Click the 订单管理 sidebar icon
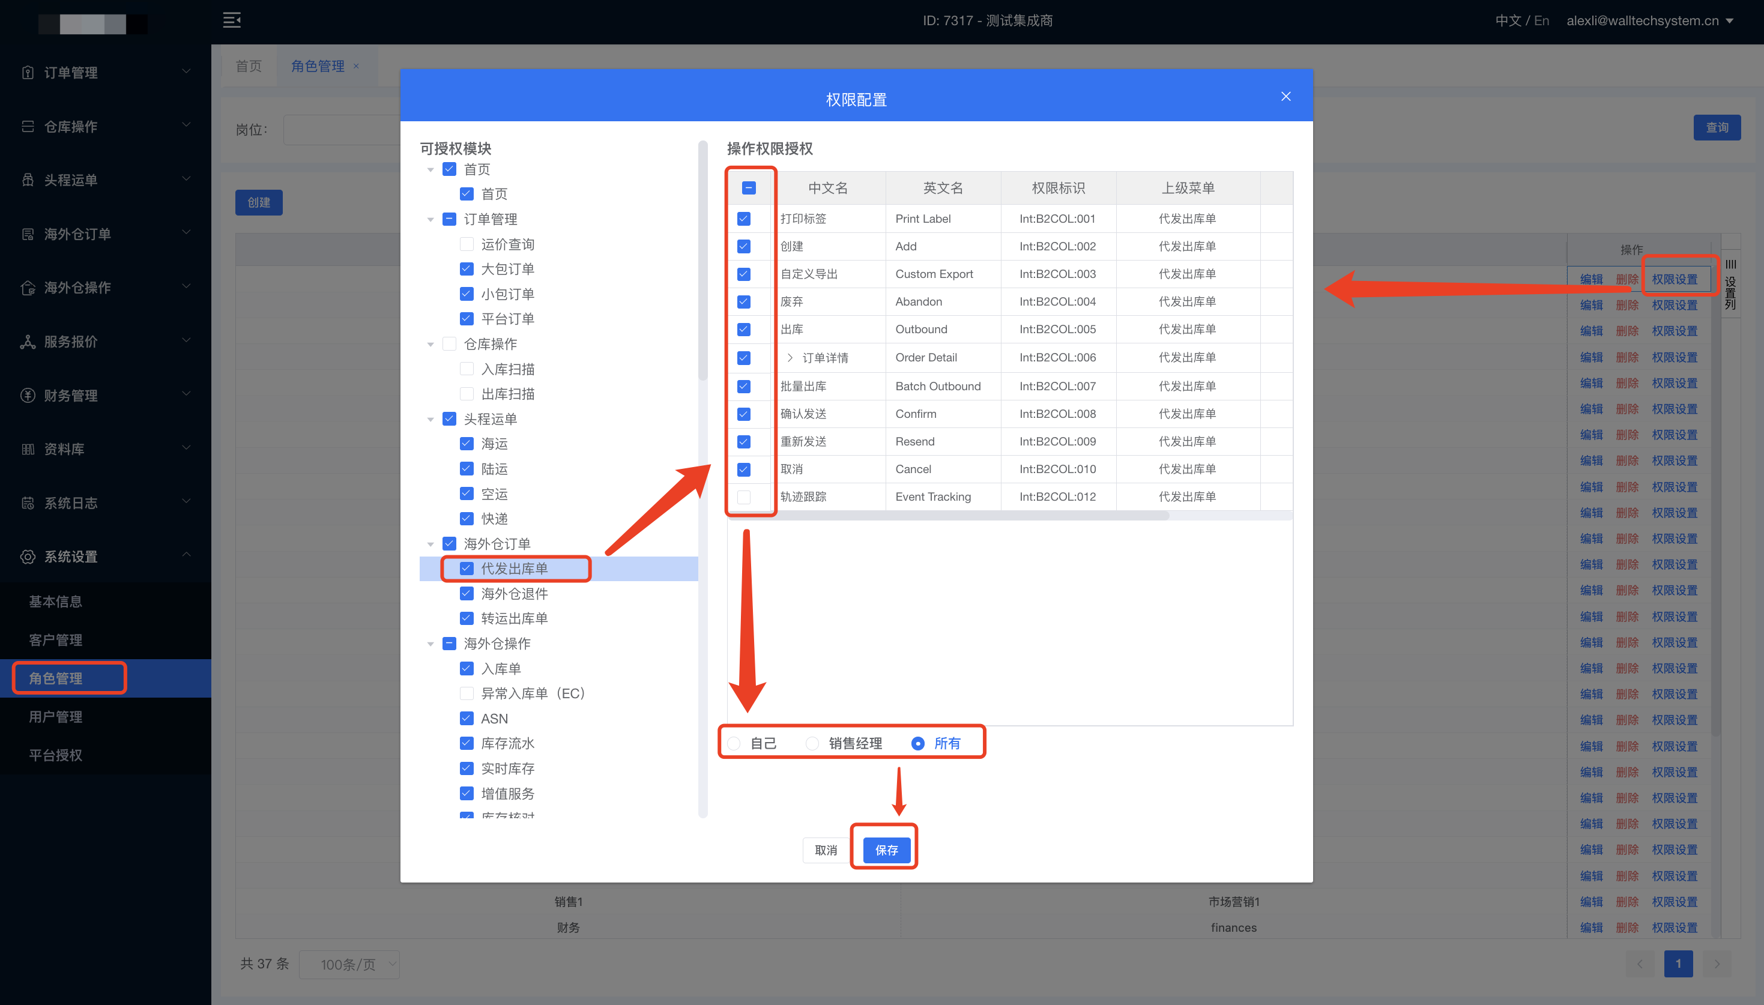This screenshot has width=1764, height=1005. click(28, 73)
